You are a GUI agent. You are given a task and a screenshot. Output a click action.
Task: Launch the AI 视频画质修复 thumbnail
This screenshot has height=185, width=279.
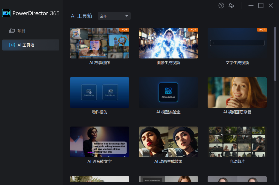pos(237,92)
